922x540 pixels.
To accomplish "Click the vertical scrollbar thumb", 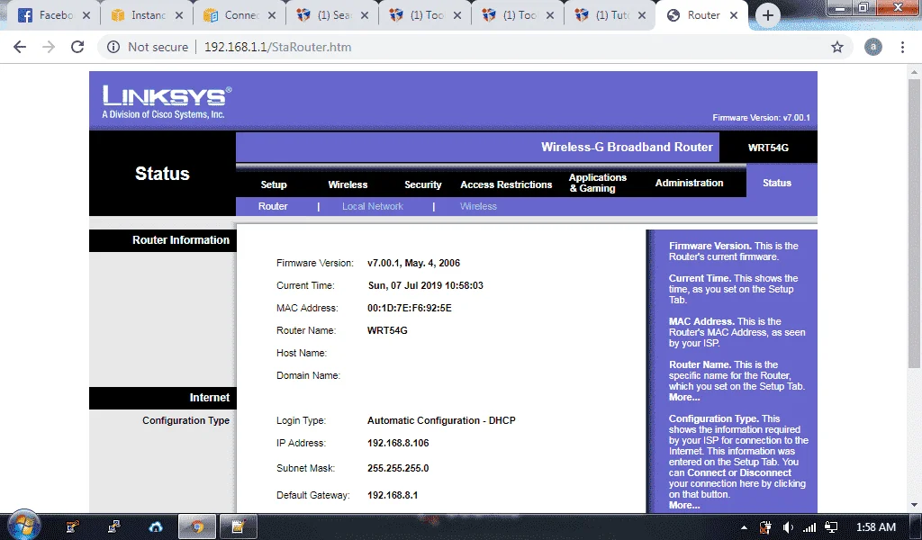I will coord(915,223).
